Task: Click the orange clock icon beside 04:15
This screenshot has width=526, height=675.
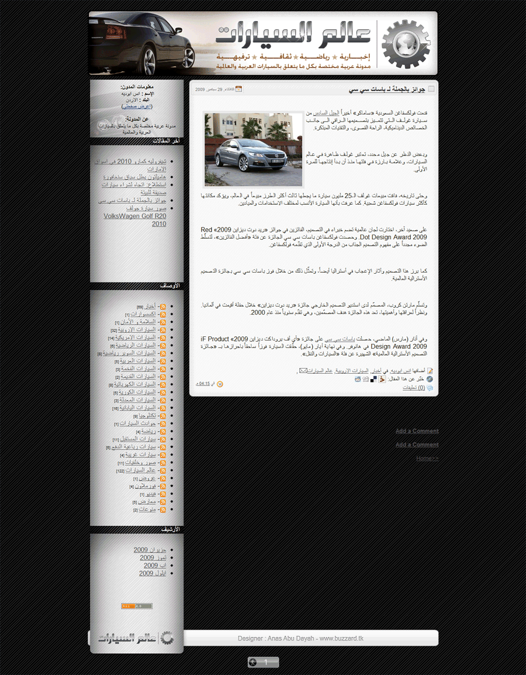Action: pos(220,384)
